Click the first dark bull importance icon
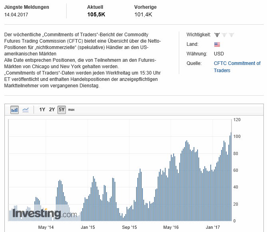 (217, 35)
